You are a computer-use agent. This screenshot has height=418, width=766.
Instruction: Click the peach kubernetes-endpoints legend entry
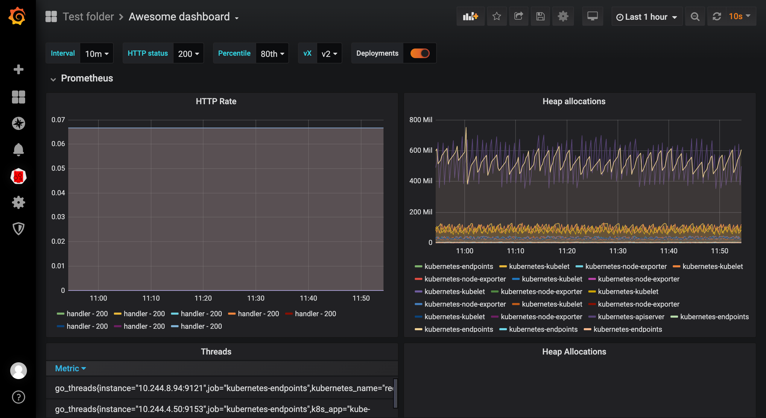click(623, 329)
